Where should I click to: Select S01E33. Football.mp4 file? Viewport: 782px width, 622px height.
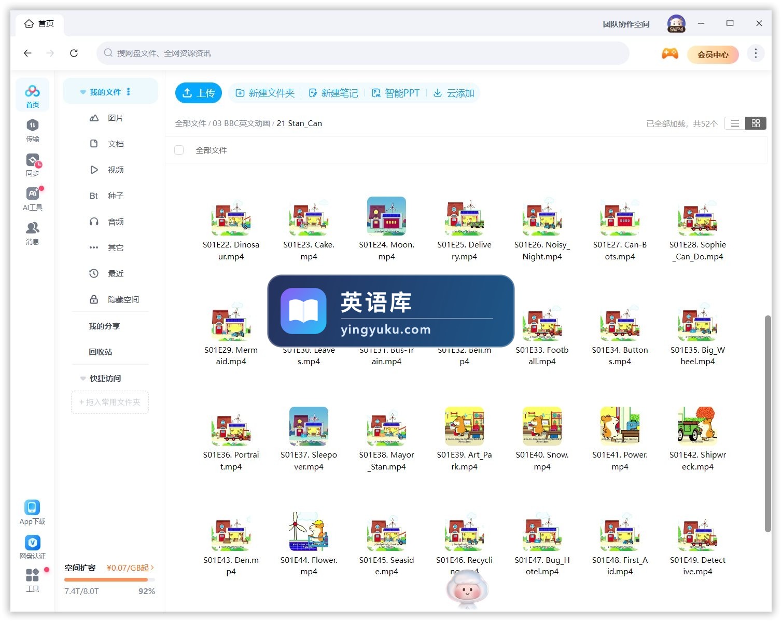[x=542, y=335]
